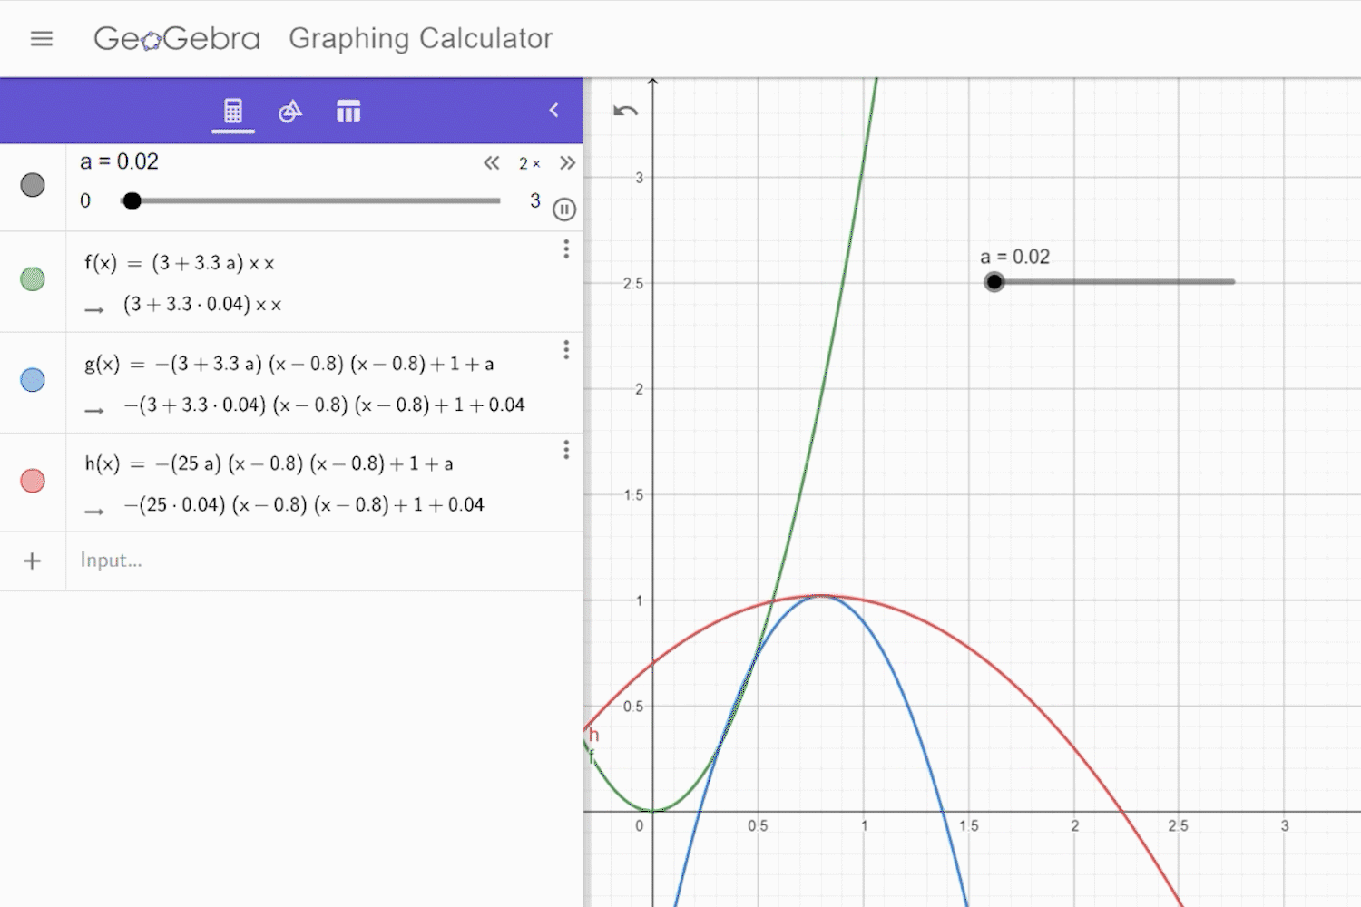Decrease the slider animation speed
Image resolution: width=1361 pixels, height=907 pixels.
[491, 163]
